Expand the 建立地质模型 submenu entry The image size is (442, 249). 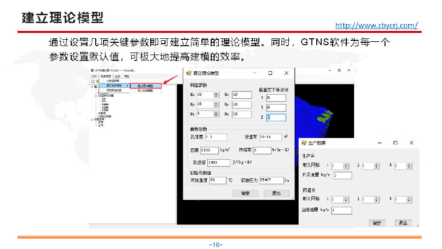pos(115,85)
